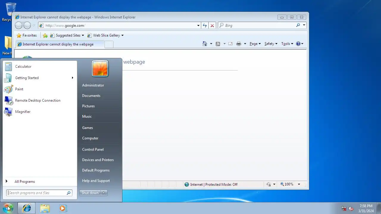The width and height of the screenshot is (381, 214).
Task: Click the Bing search box
Action: [259, 26]
